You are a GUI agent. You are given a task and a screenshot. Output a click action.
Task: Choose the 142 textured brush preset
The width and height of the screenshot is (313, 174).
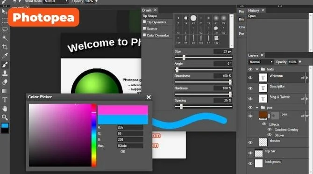[x=216, y=38]
